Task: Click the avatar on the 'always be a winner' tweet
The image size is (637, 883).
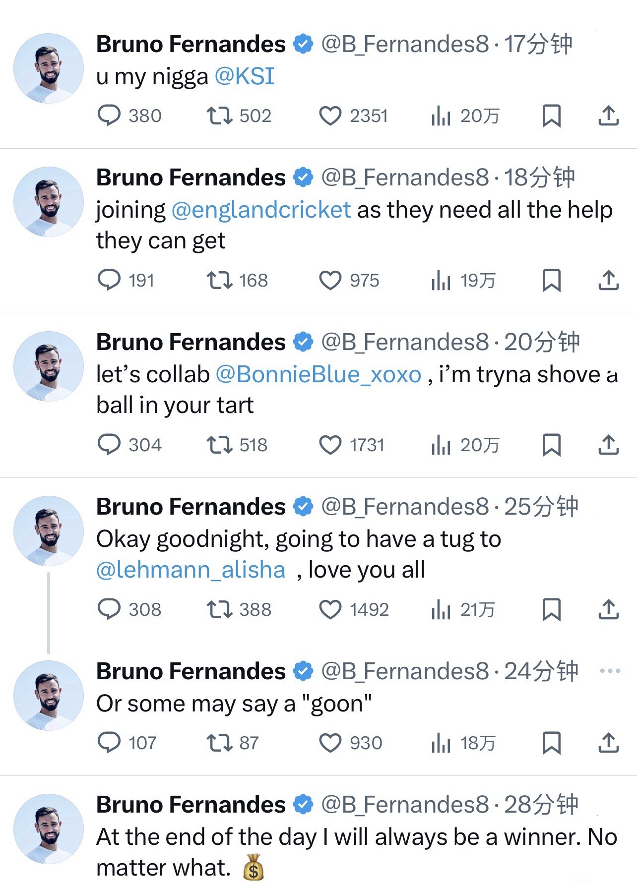Action: click(x=49, y=828)
